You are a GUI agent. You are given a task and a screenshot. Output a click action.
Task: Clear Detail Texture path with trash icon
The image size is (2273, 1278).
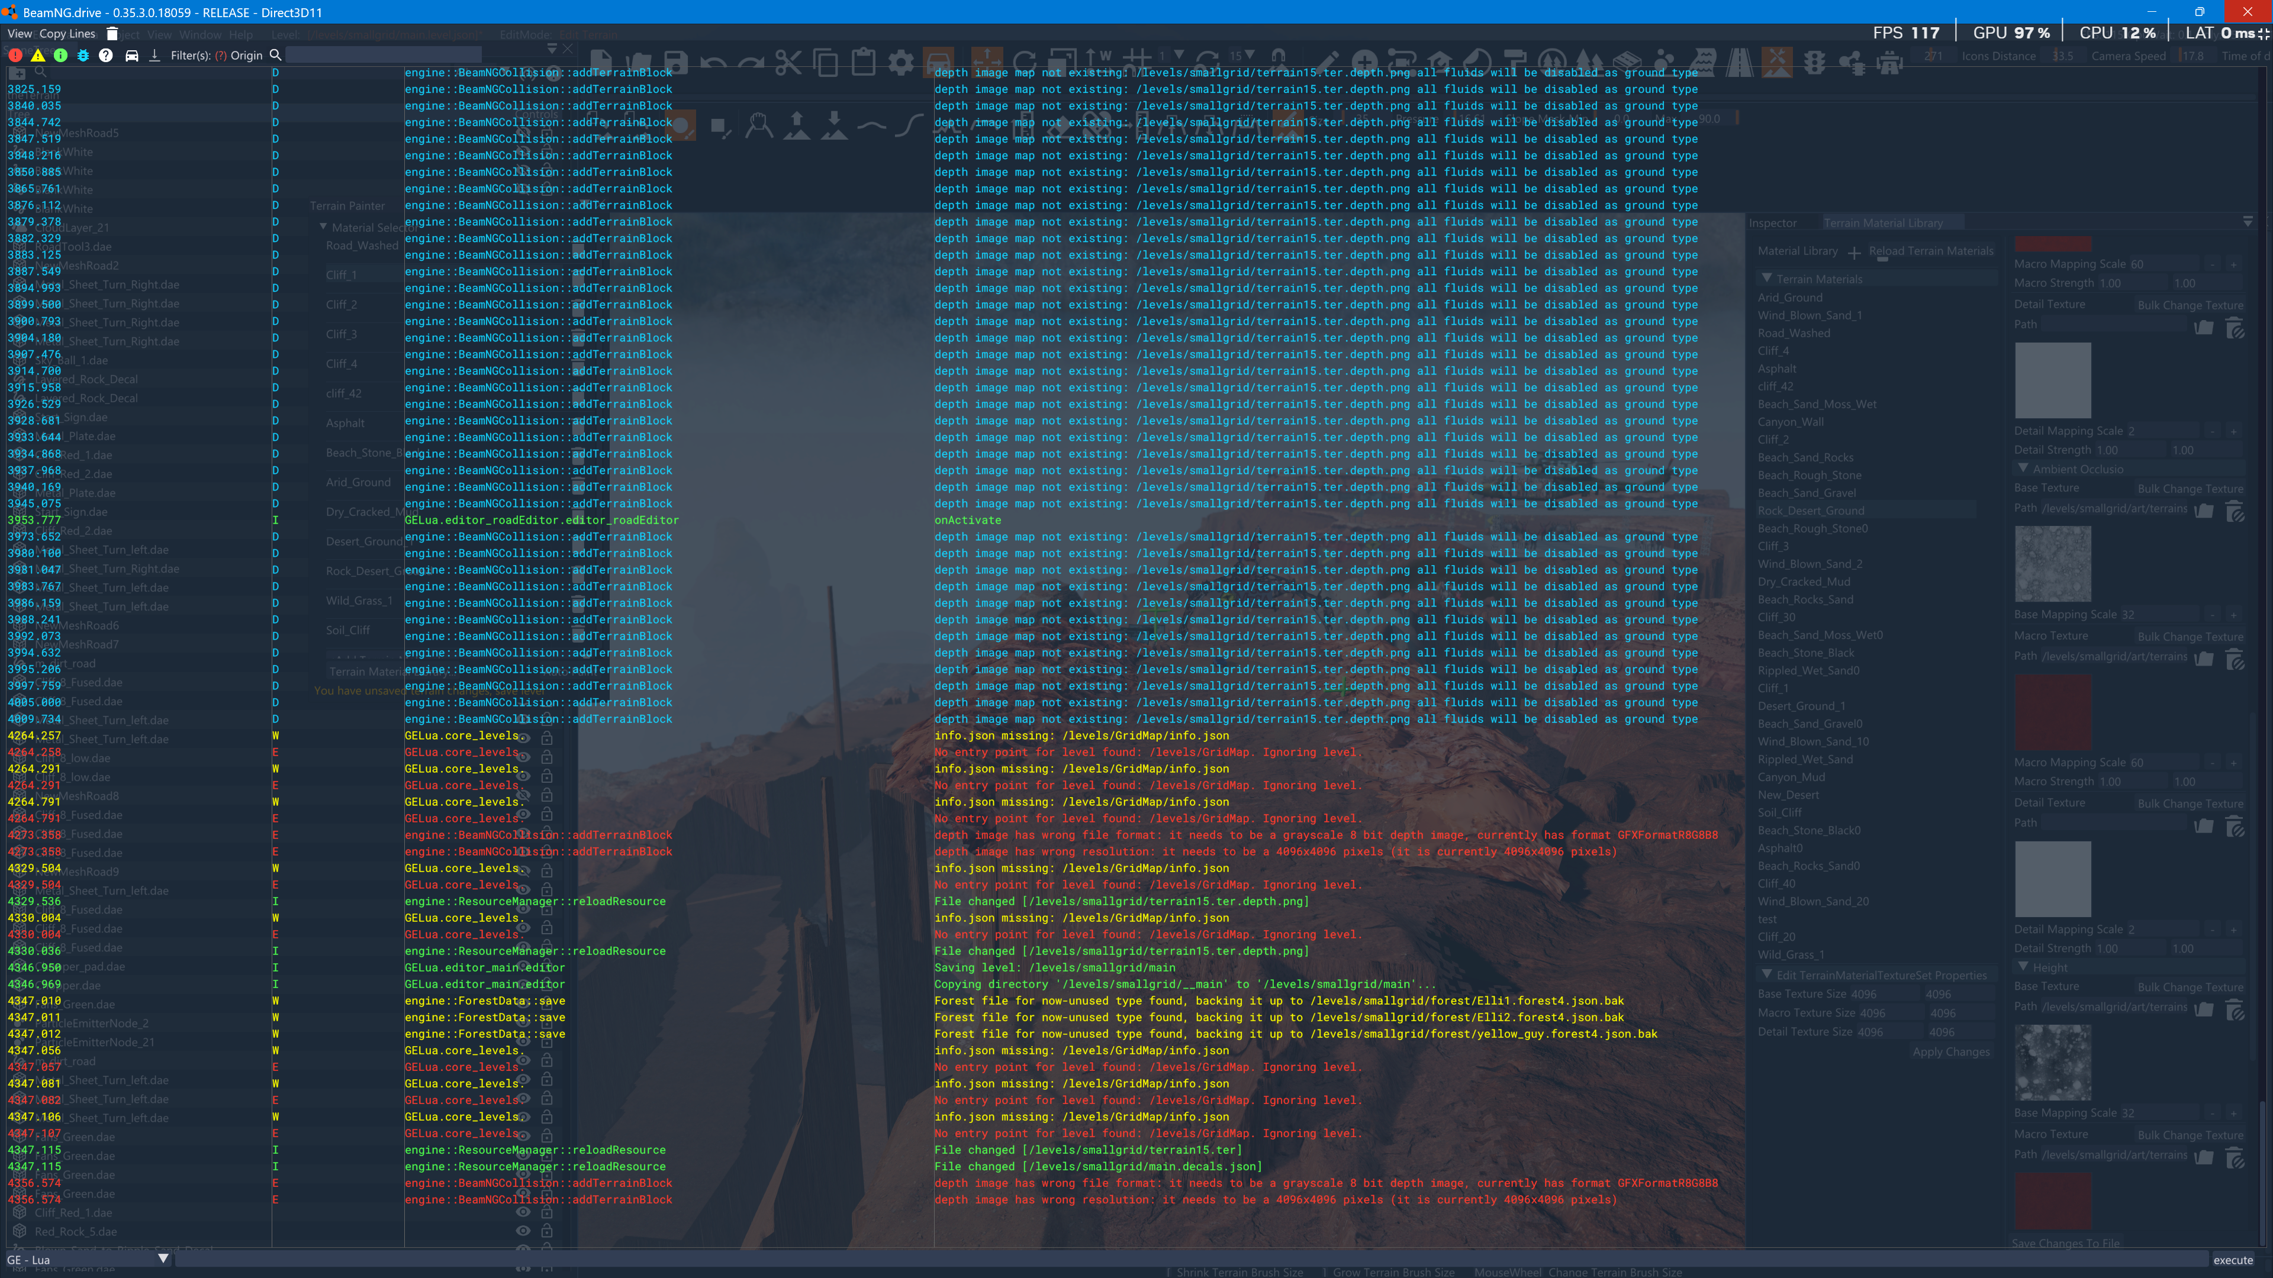(2235, 328)
